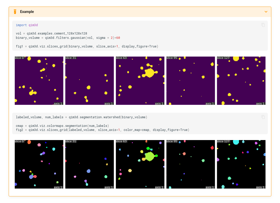This screenshot has width=280, height=203.
Task: Click the slice 0 thumbnail in the top row
Action: (x=39, y=80)
